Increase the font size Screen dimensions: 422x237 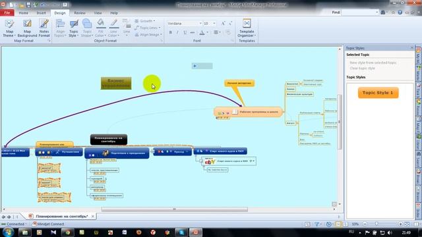tap(223, 24)
